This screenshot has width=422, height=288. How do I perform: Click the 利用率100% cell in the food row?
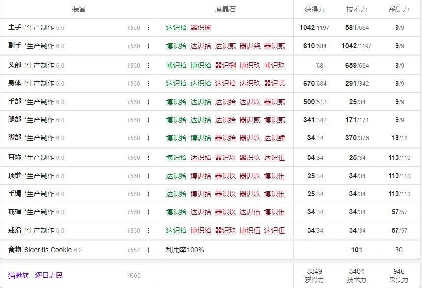click(184, 250)
